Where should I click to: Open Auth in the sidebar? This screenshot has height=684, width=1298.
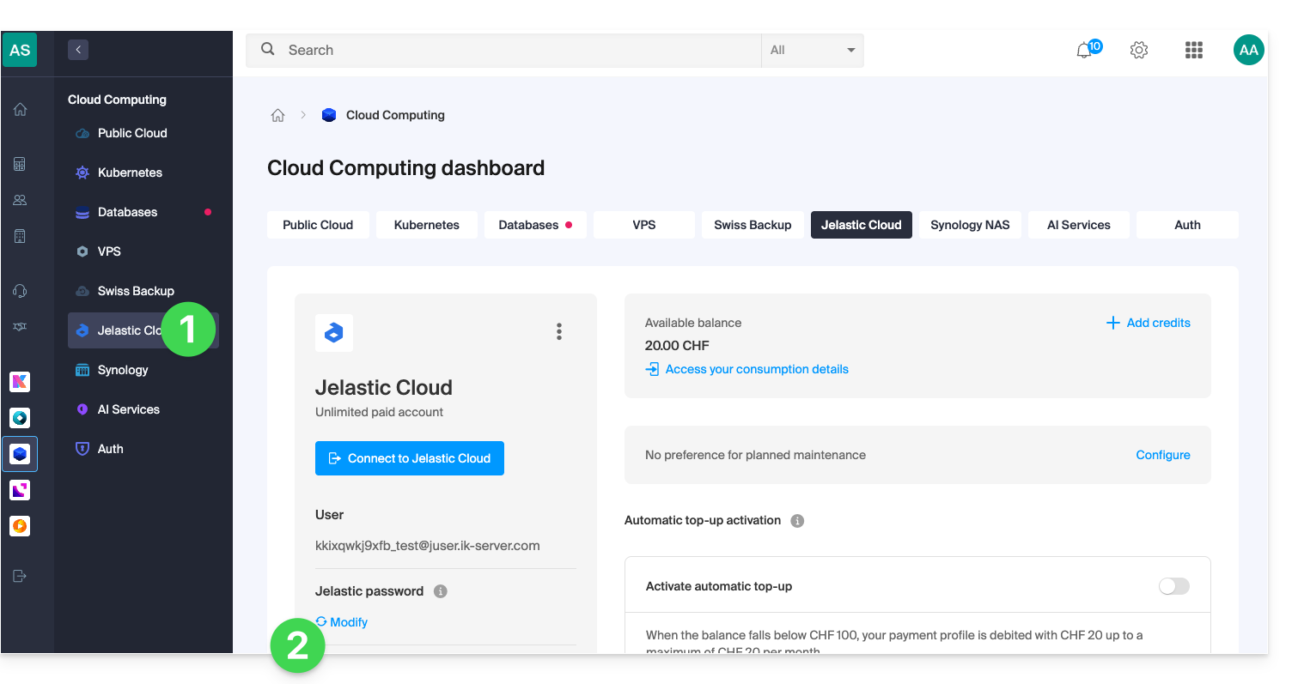(x=143, y=449)
